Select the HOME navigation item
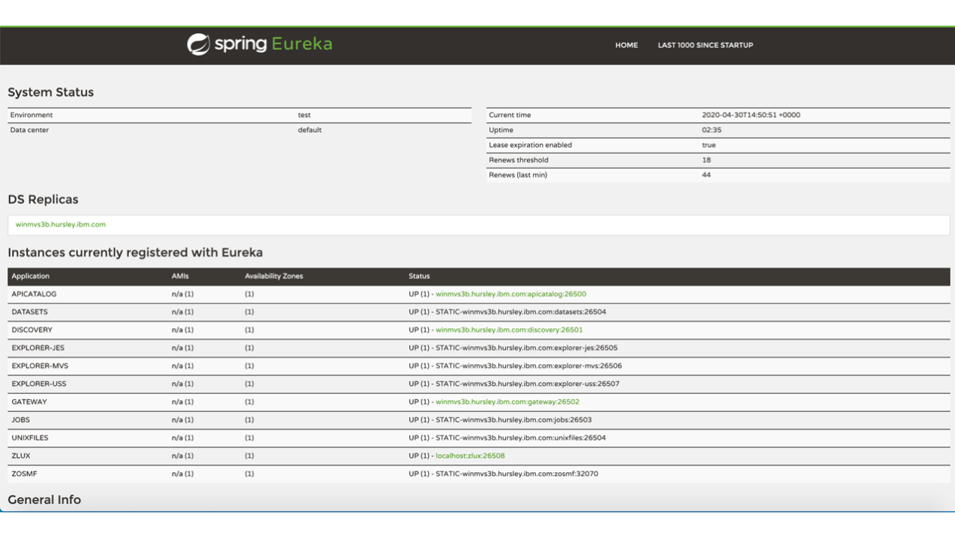955x538 pixels. click(626, 45)
